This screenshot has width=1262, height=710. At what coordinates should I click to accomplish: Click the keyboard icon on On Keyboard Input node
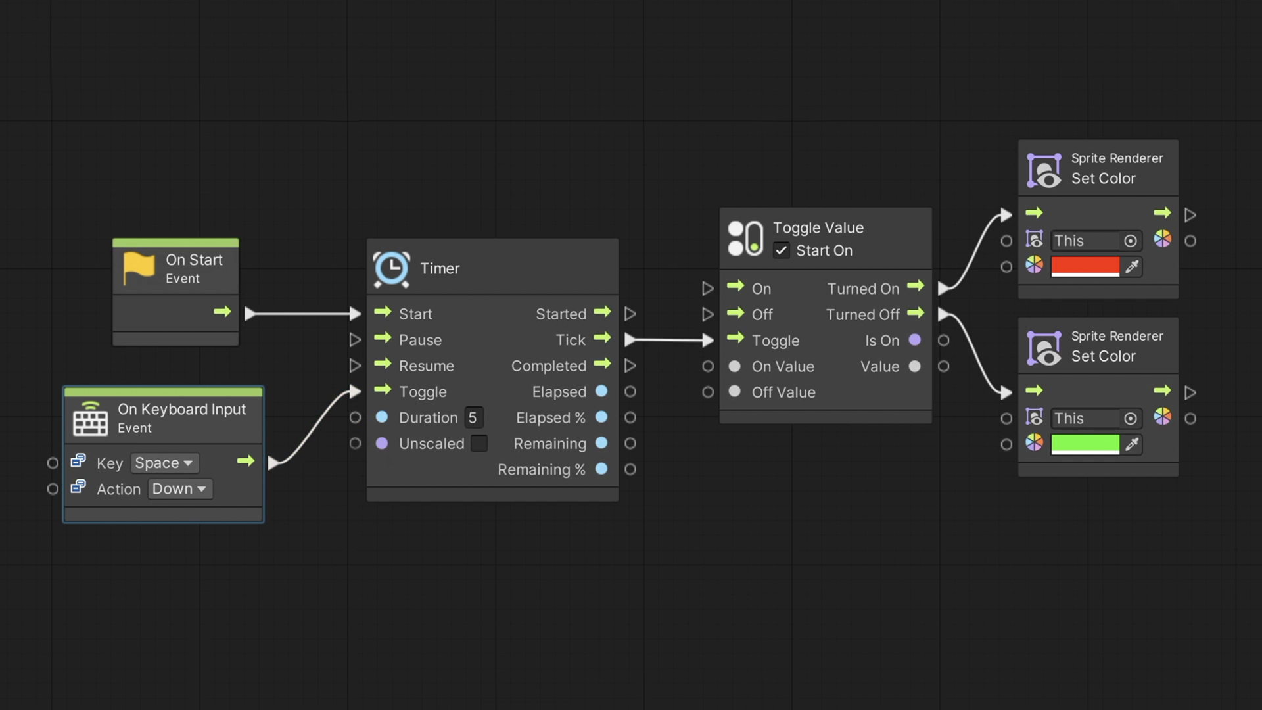click(90, 419)
